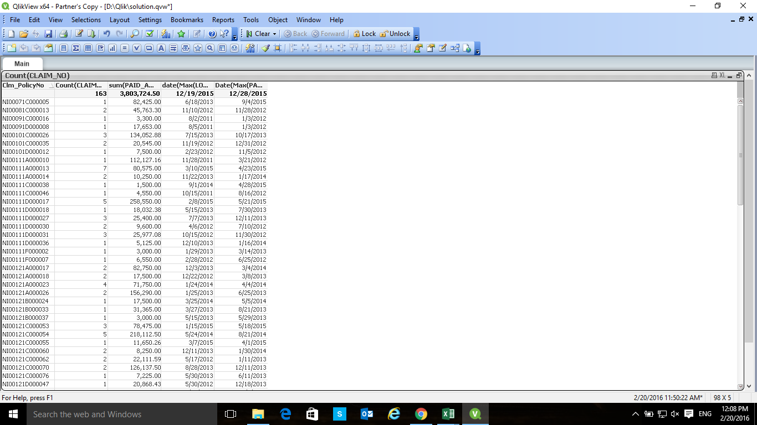The height and width of the screenshot is (425, 757).
Task: Open User Preferences icon
Action: tap(418, 48)
